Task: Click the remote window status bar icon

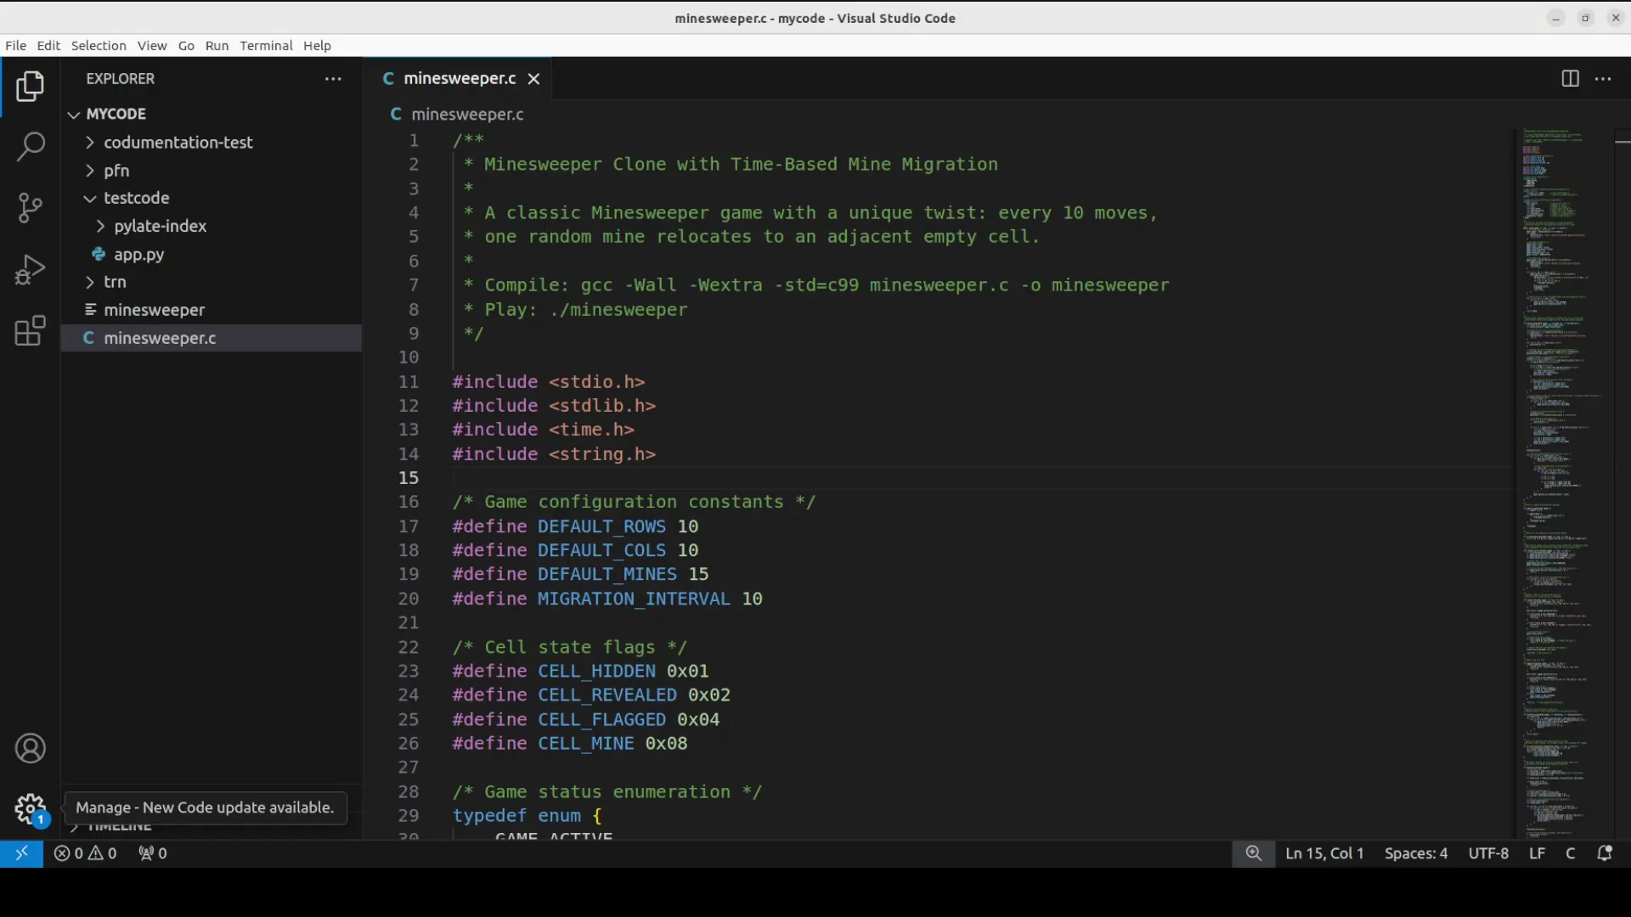Action: [x=21, y=853]
